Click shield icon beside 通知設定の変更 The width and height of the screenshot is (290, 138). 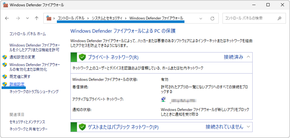[5, 57]
